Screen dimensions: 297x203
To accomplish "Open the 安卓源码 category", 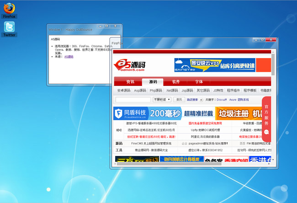I will (124, 91).
